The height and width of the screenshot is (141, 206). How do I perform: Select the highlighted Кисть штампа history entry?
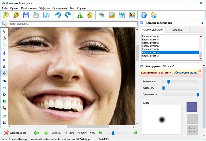170,52
